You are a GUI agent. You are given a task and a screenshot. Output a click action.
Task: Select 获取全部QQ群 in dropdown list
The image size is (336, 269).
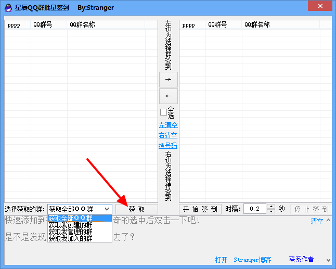tap(79, 218)
